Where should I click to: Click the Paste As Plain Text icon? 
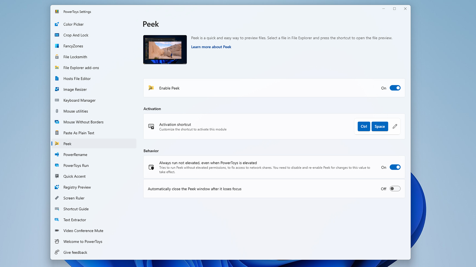pyautogui.click(x=57, y=133)
